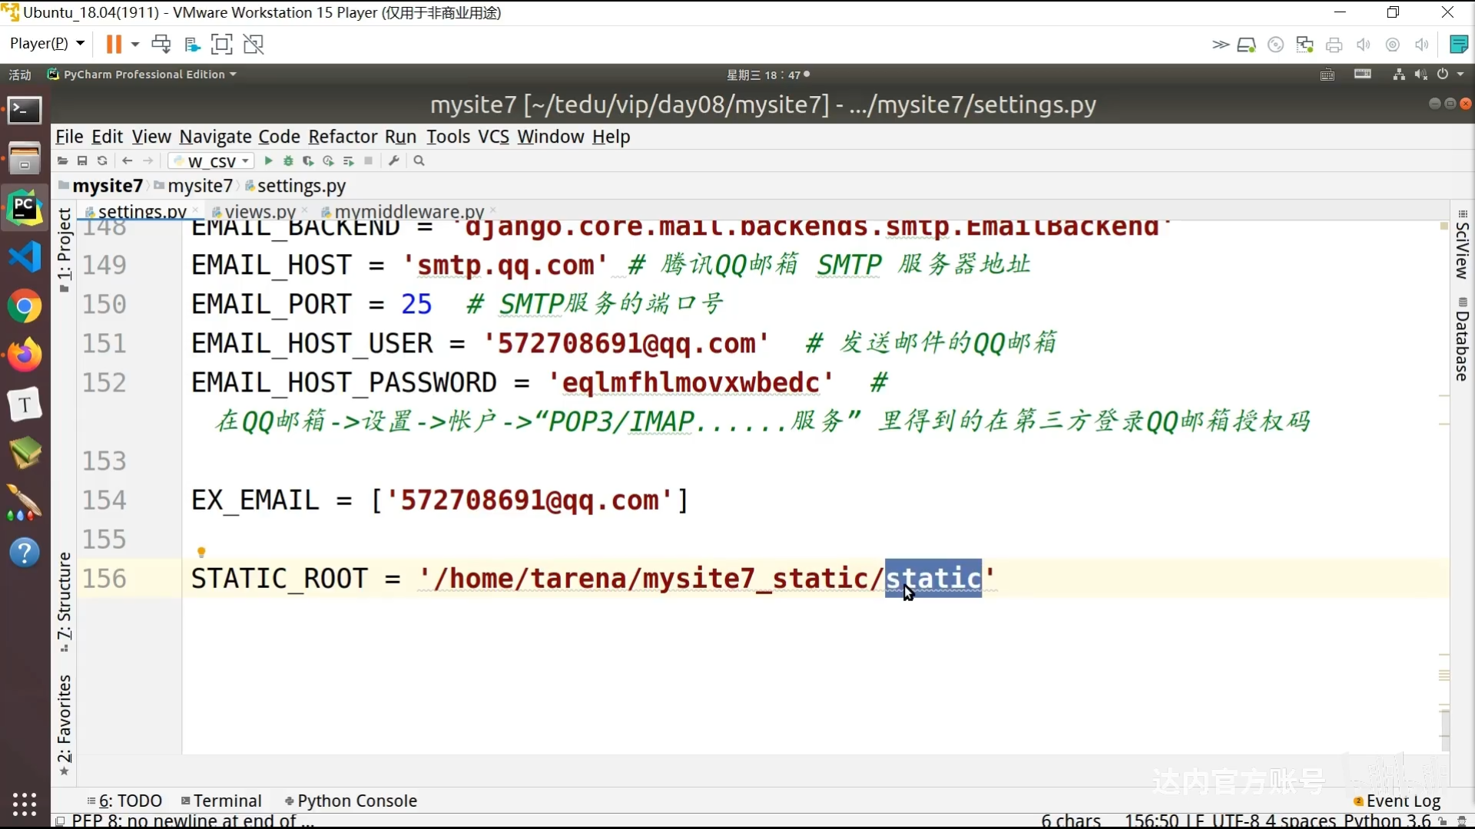Open Visual Studio Code from dock
The width and height of the screenshot is (1475, 829).
click(x=25, y=256)
